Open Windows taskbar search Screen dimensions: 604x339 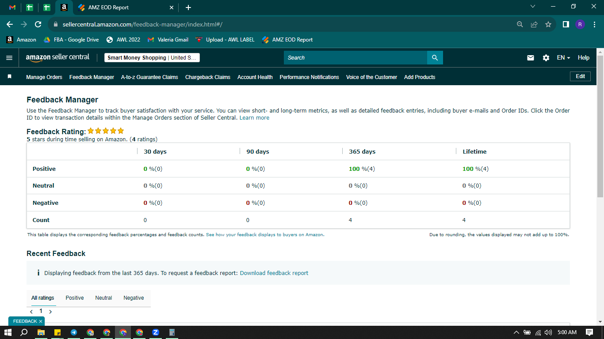[24, 332]
